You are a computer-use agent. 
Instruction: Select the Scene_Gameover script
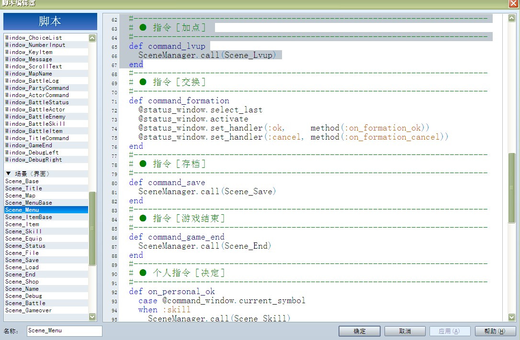(46, 310)
